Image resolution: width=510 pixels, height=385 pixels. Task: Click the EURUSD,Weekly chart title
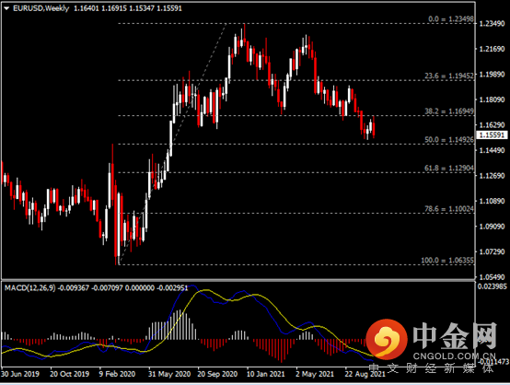coord(41,8)
